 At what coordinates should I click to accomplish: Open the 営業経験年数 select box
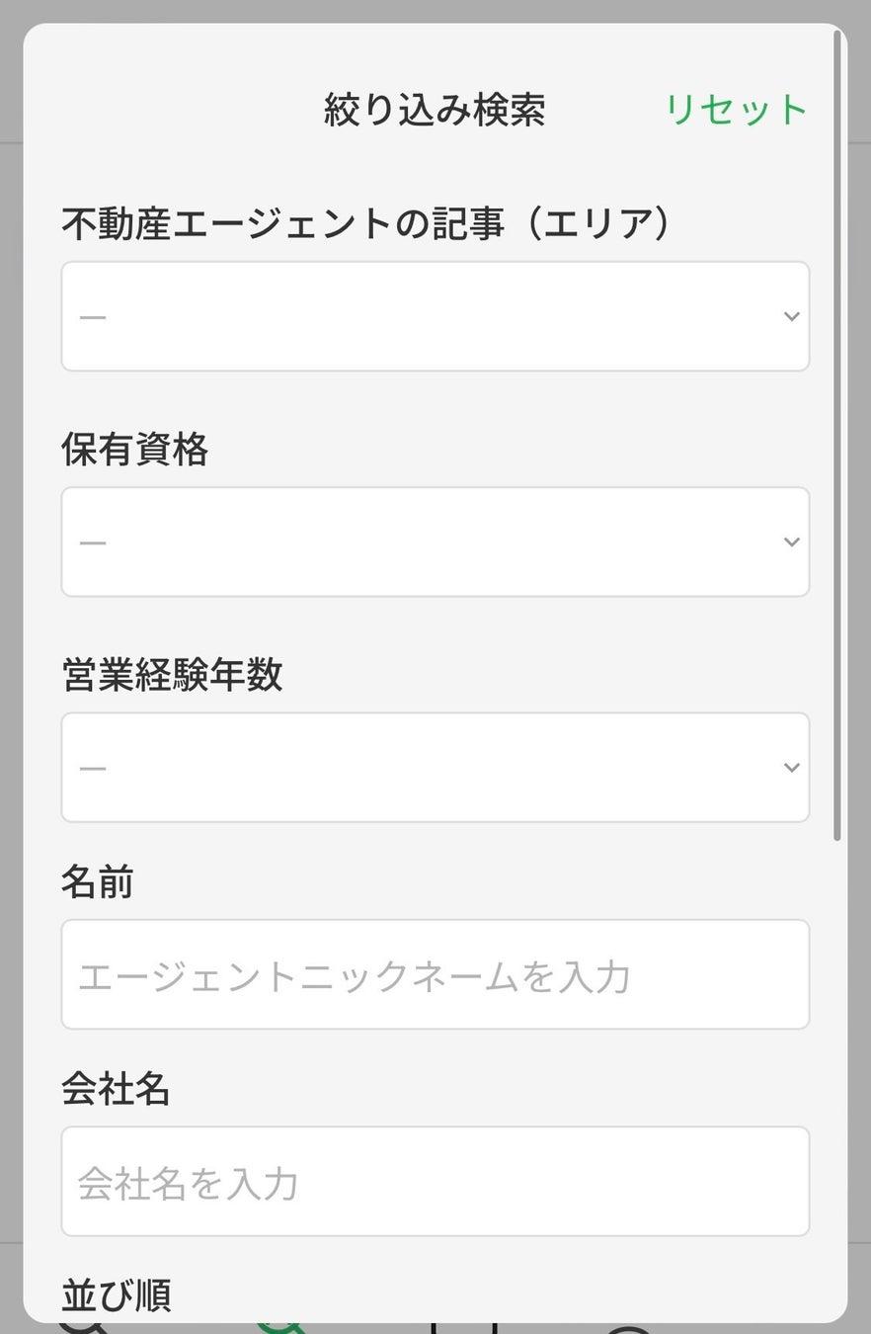tap(435, 767)
